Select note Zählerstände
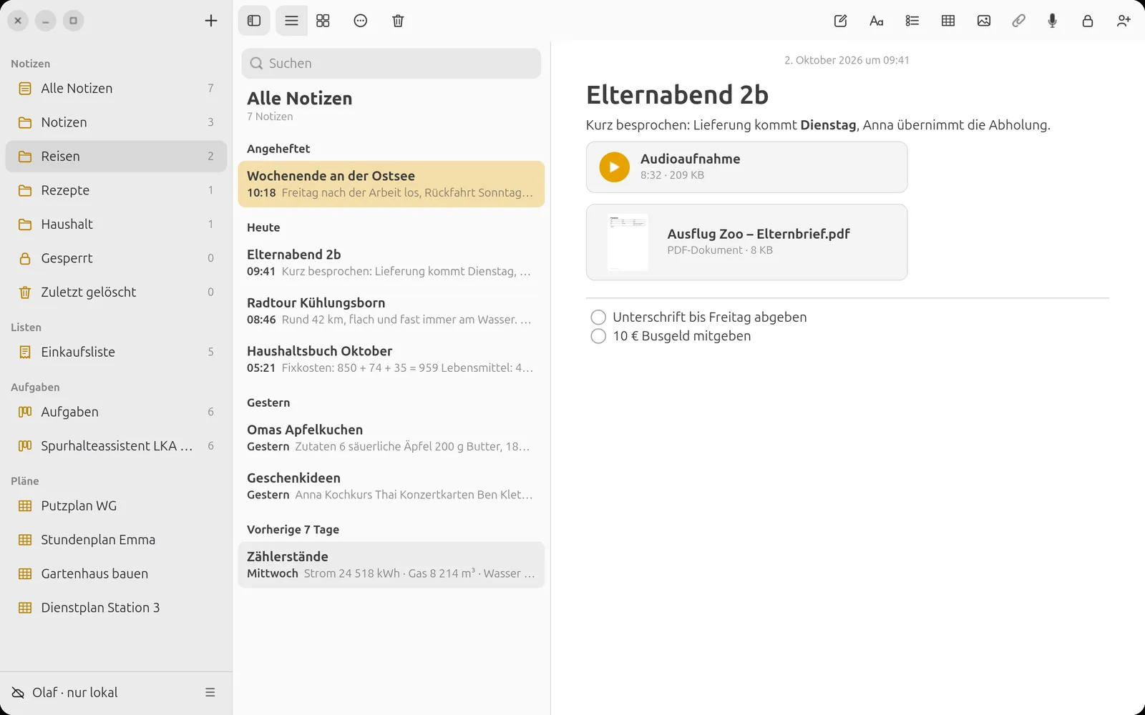 pos(391,565)
